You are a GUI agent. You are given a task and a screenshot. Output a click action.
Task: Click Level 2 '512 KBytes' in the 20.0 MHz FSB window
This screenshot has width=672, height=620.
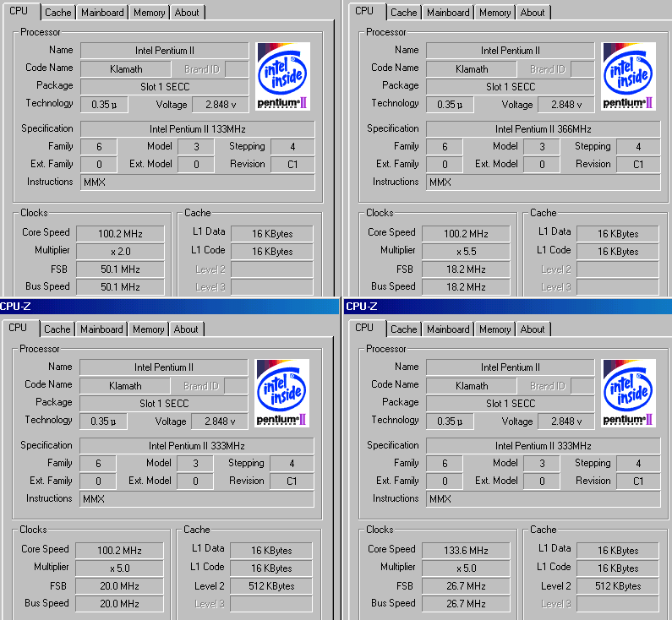pyautogui.click(x=271, y=586)
